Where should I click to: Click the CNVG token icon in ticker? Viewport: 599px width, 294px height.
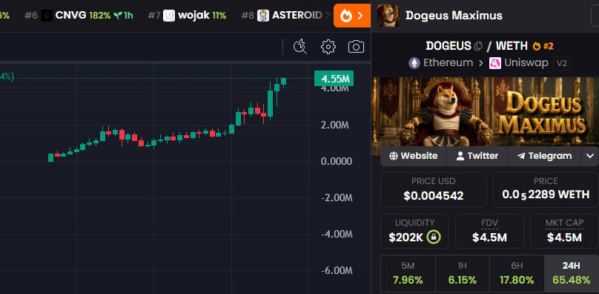[47, 16]
